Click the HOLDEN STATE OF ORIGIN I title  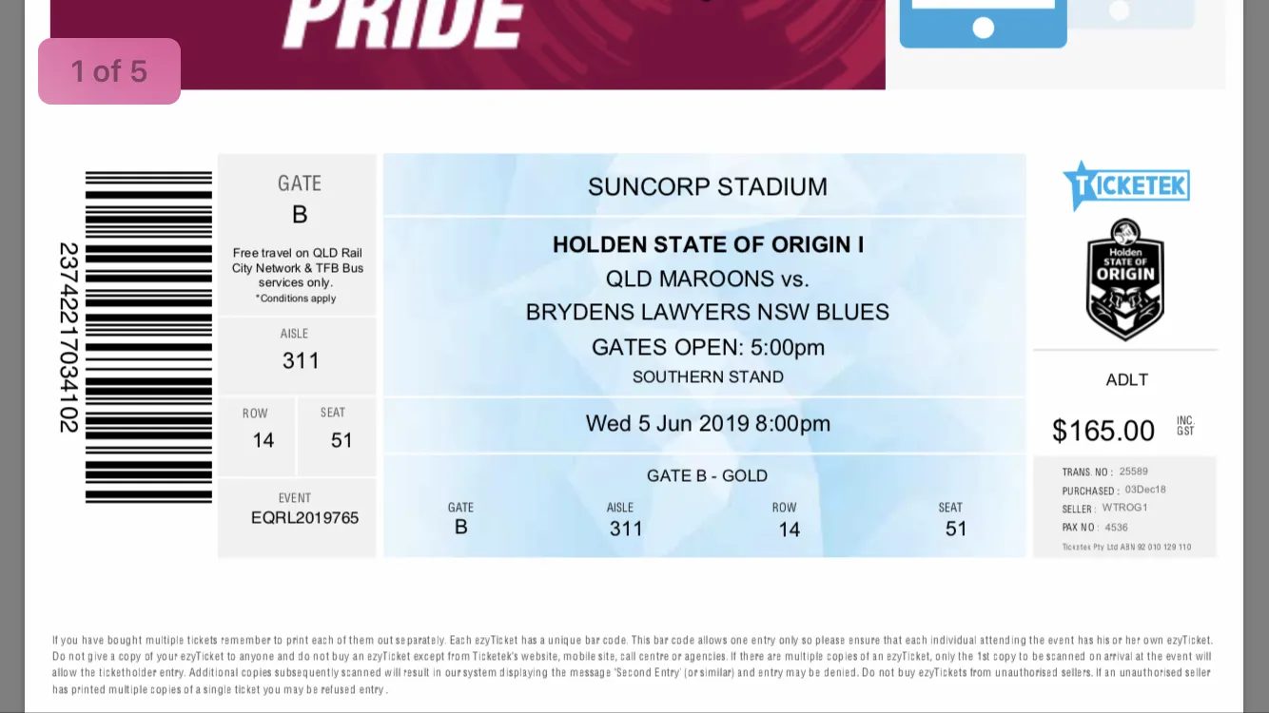click(x=708, y=244)
